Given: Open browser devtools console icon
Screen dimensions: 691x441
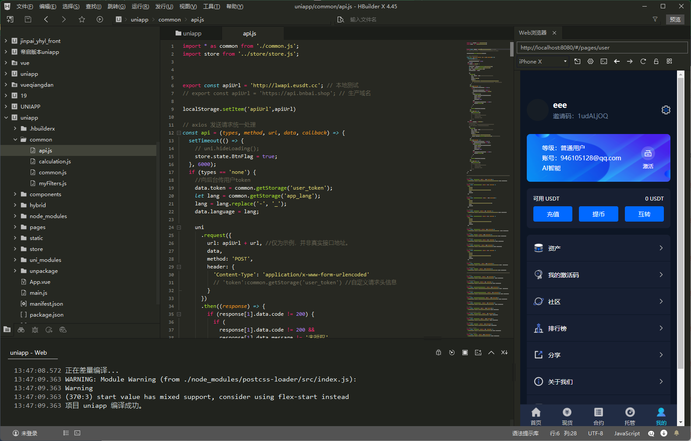Looking at the screenshot, I should pyautogui.click(x=604, y=61).
